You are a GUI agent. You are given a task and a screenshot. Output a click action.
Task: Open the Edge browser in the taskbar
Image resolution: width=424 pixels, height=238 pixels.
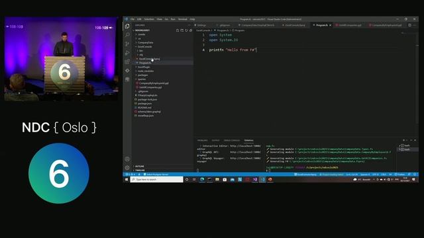pos(202,179)
